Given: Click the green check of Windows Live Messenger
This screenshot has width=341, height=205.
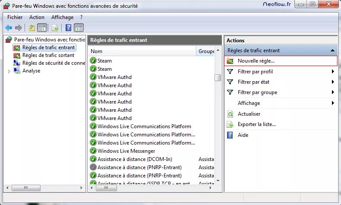Looking at the screenshot, I should coord(93,151).
